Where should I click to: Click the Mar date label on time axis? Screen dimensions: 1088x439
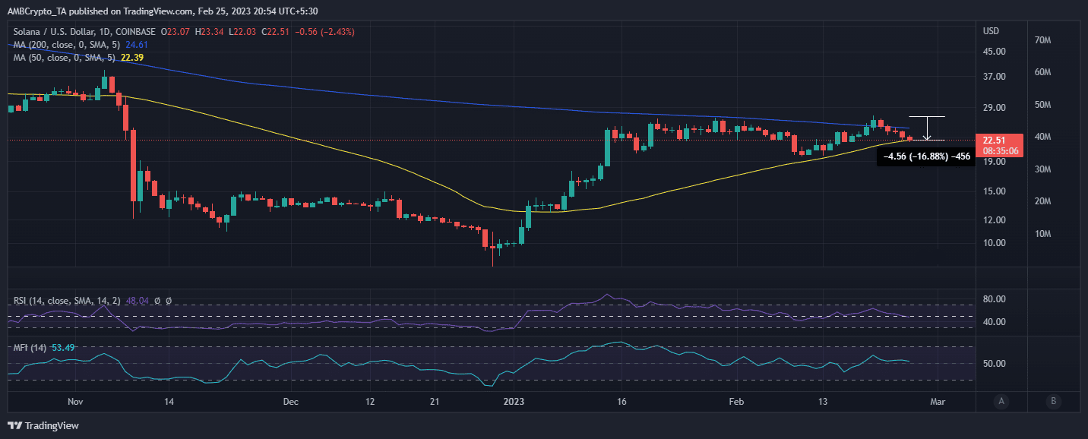point(938,401)
